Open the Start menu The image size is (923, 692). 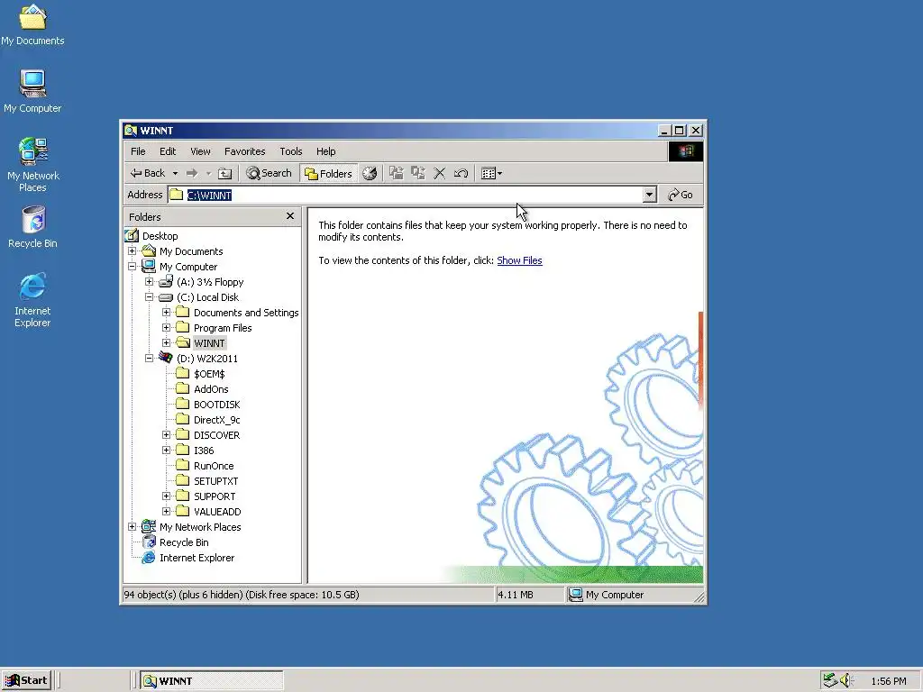point(26,680)
